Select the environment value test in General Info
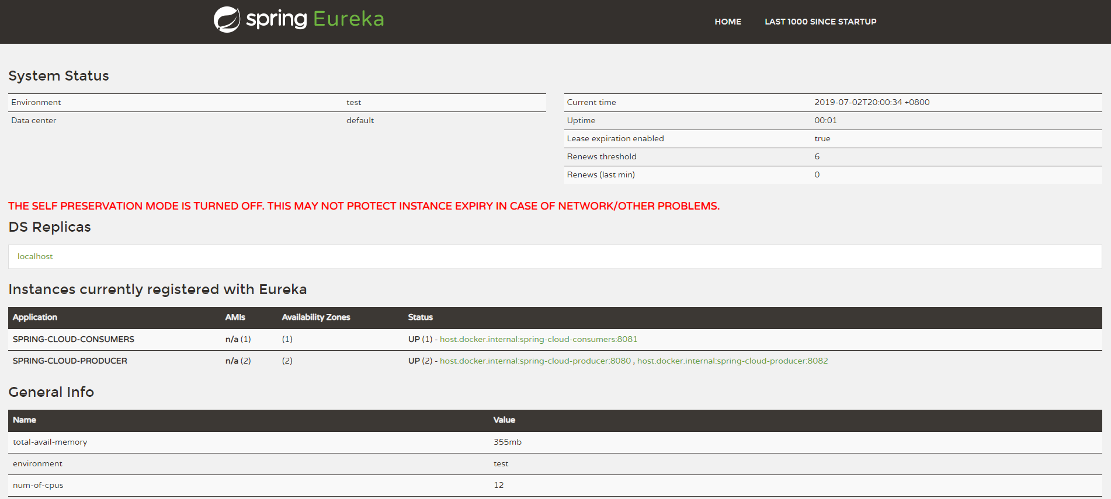The image size is (1111, 499). pyautogui.click(x=501, y=463)
